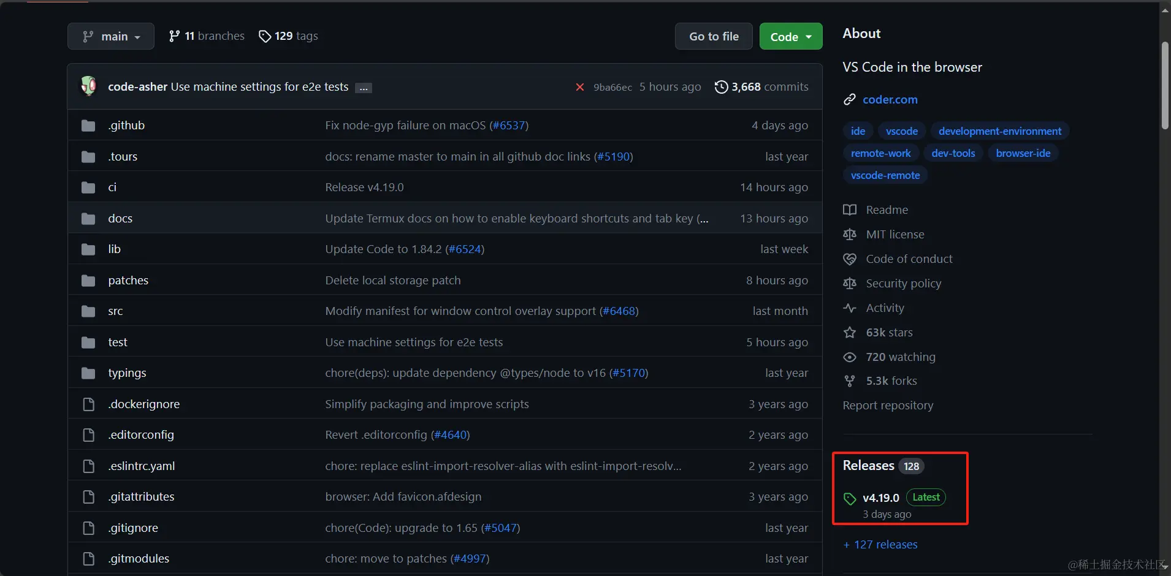
Task: Click the docs folder icon
Action: (88, 219)
